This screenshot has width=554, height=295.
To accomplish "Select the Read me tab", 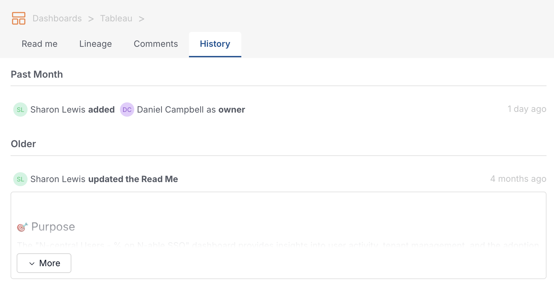I will (39, 44).
